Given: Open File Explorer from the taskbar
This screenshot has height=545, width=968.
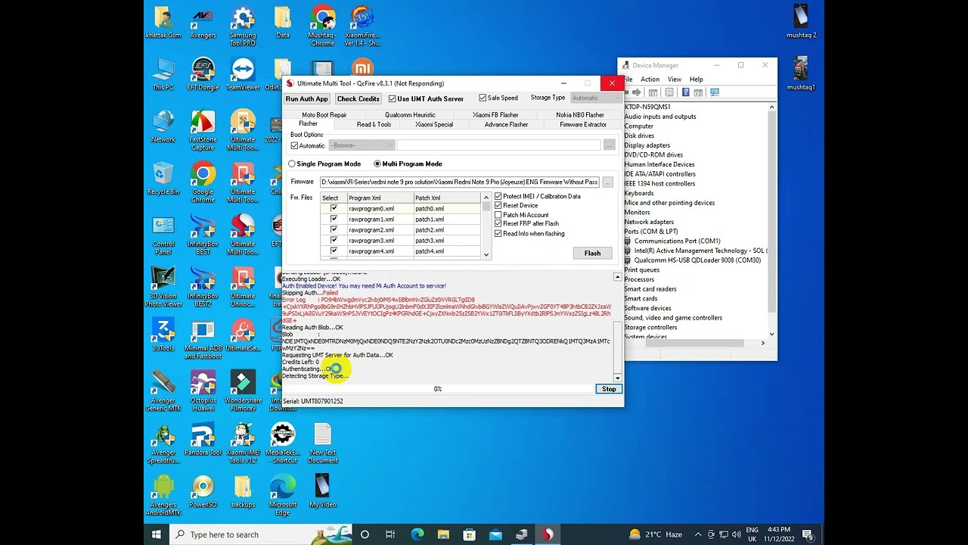Looking at the screenshot, I should click(x=443, y=534).
